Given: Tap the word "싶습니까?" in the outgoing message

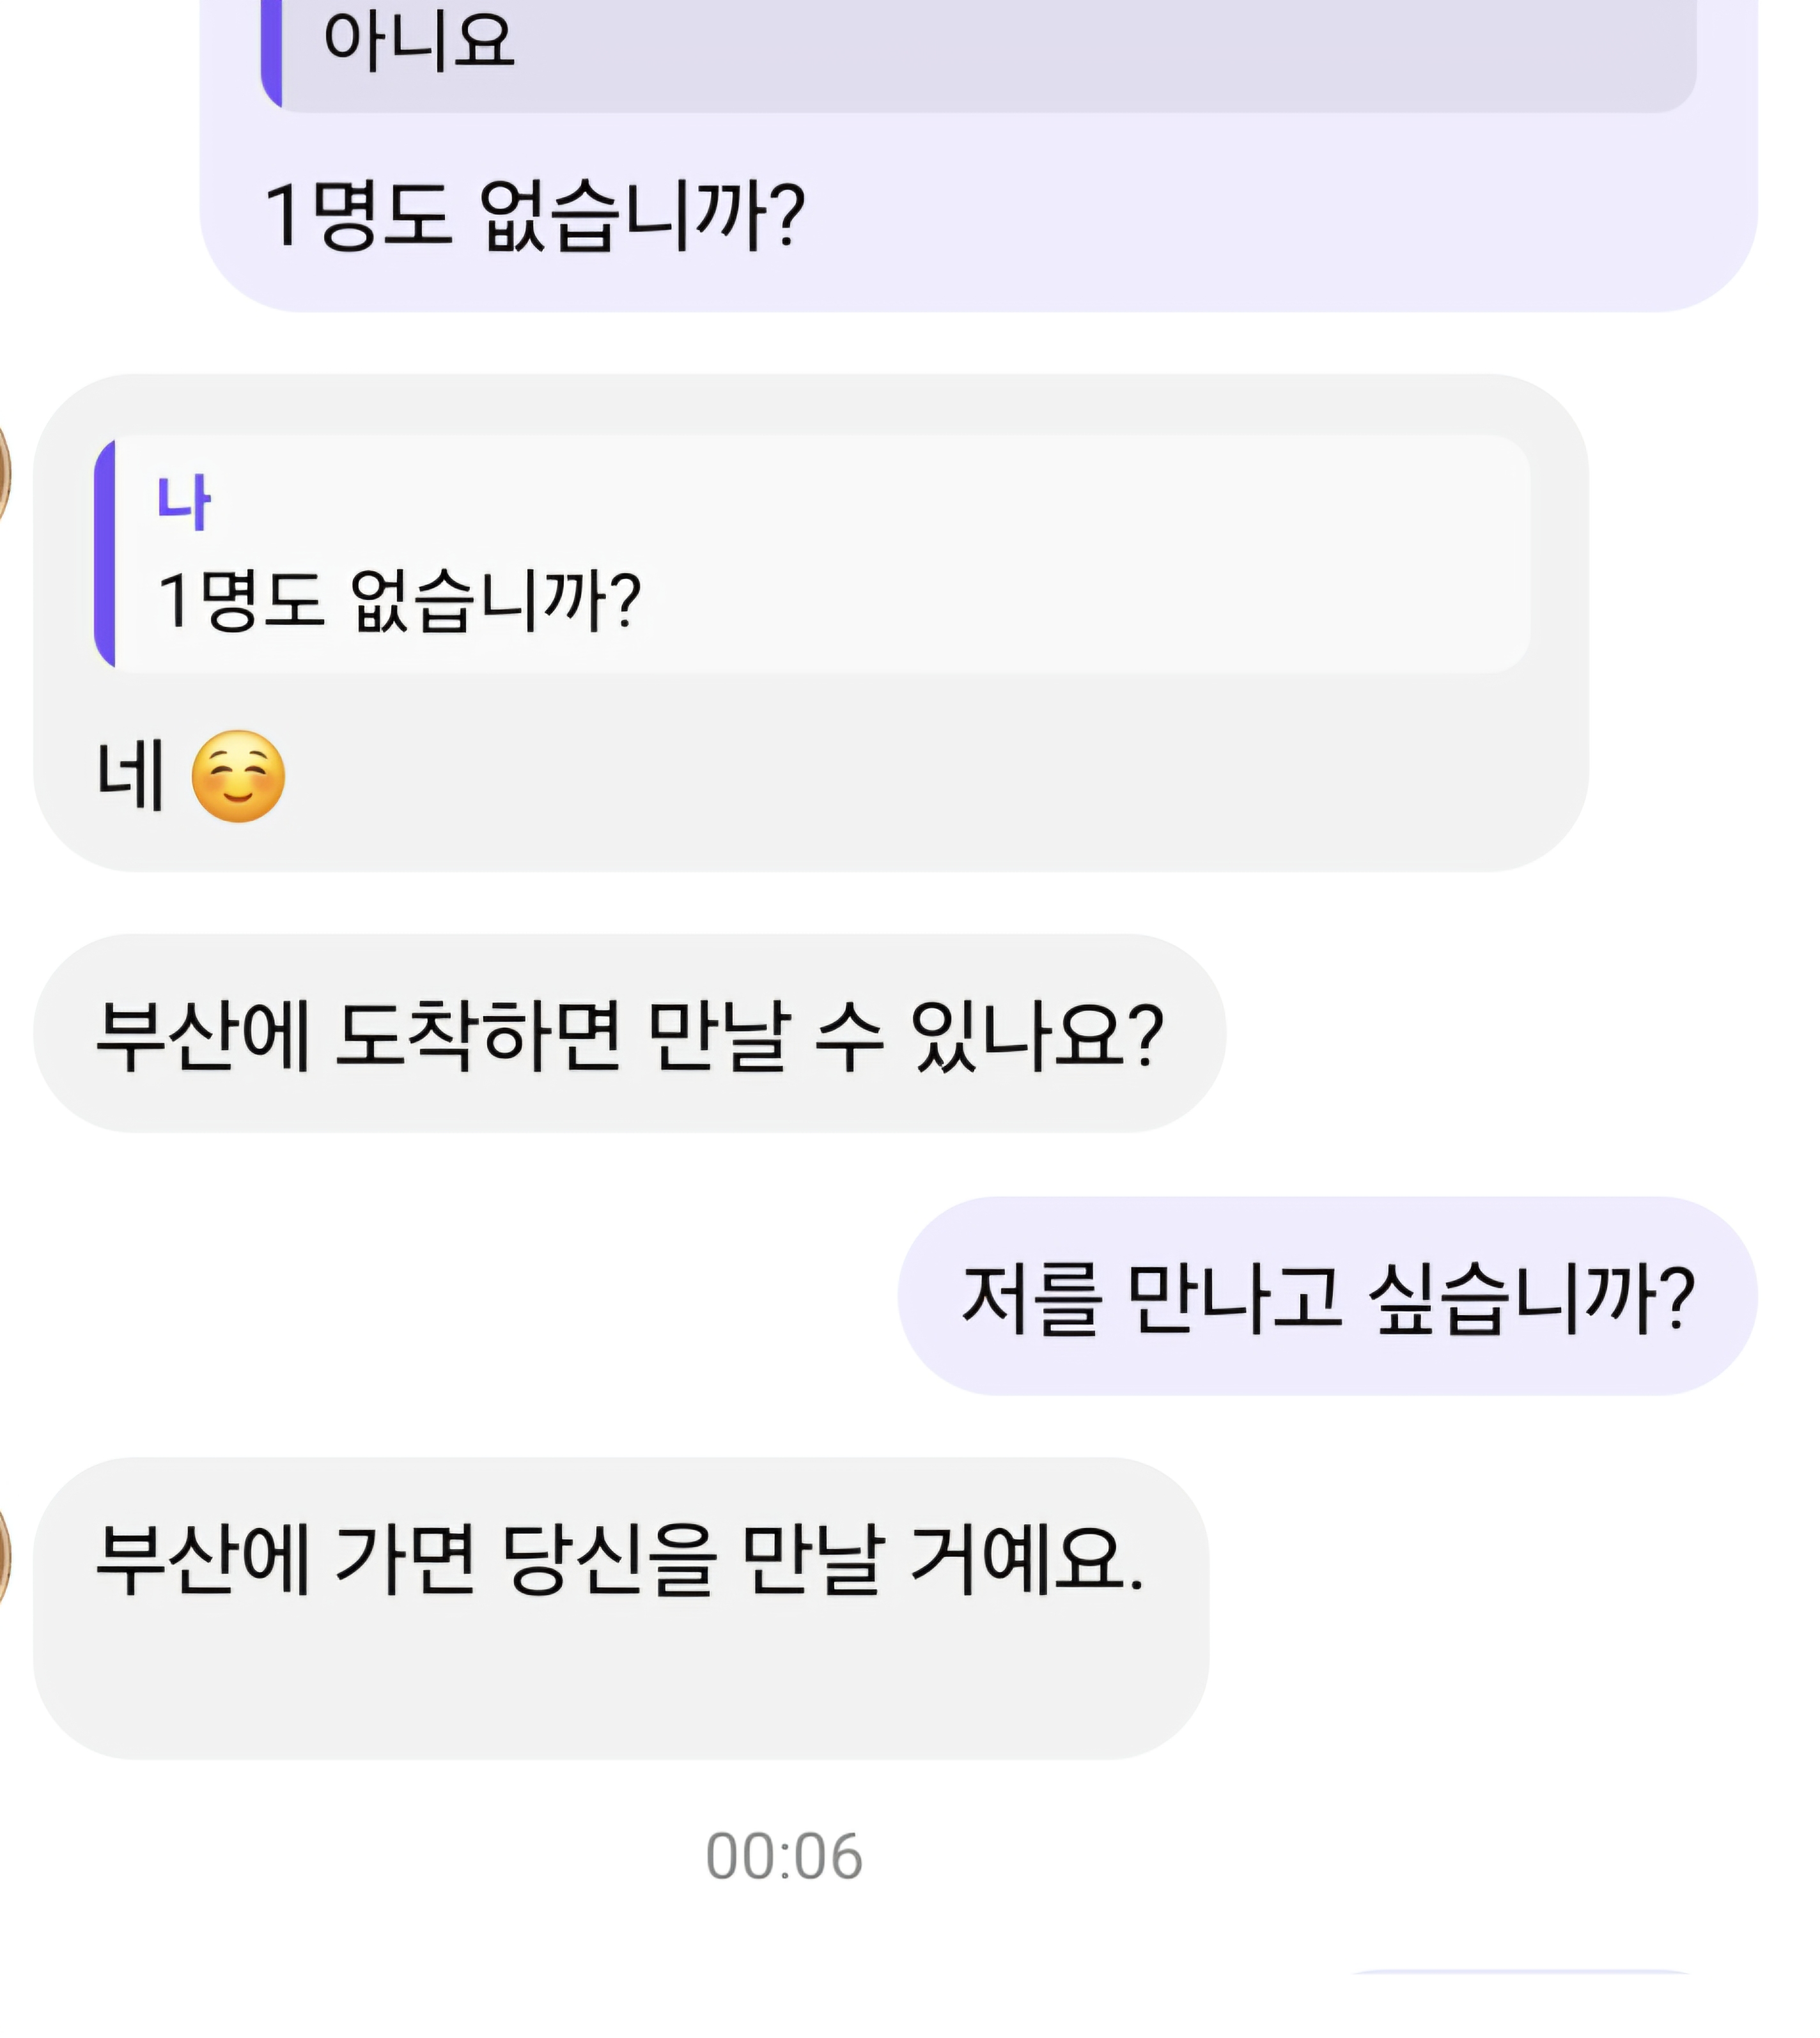Looking at the screenshot, I should (1530, 1299).
